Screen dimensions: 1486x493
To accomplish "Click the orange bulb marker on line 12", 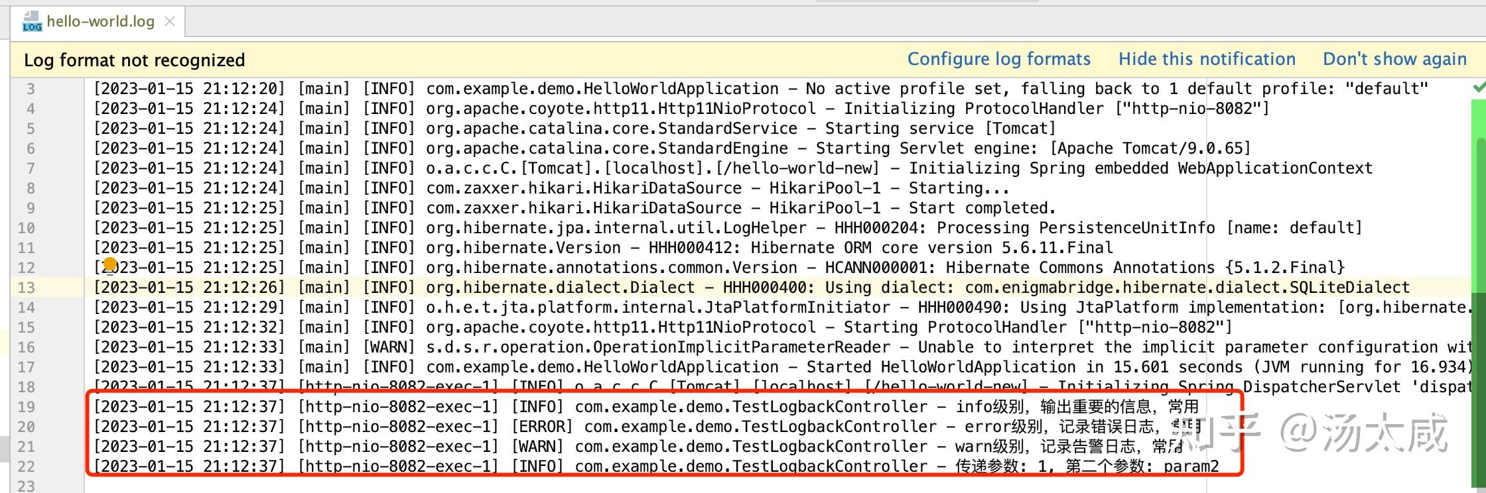I will pos(110,265).
